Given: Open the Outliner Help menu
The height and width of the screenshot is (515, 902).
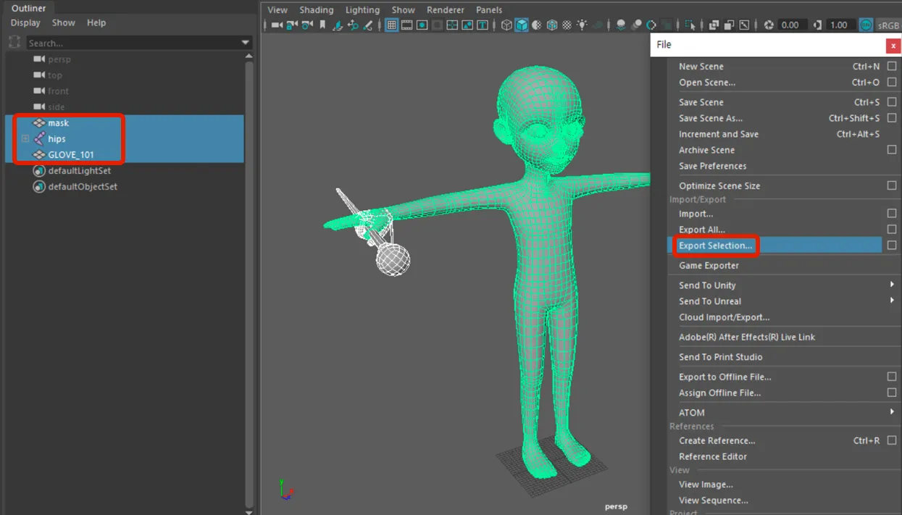Looking at the screenshot, I should (x=96, y=23).
